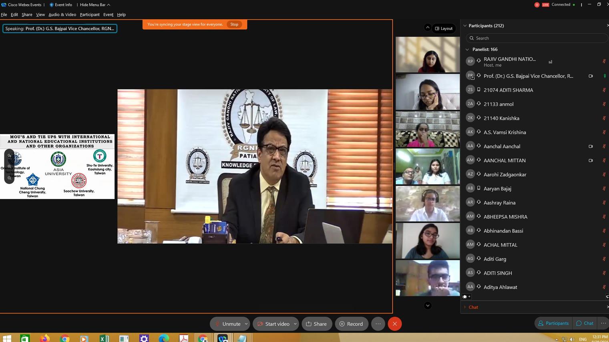
Task: Click the Windows Start button on taskbar
Action: coord(7,338)
